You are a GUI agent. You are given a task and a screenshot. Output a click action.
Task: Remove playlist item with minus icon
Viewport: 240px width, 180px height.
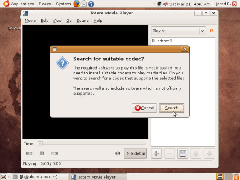[x=169, y=154]
